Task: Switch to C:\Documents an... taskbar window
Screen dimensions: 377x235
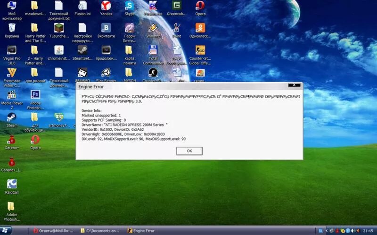Action: [x=100, y=231]
